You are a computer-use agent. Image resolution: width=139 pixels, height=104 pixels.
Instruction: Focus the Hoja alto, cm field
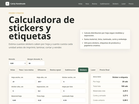point(49,82)
